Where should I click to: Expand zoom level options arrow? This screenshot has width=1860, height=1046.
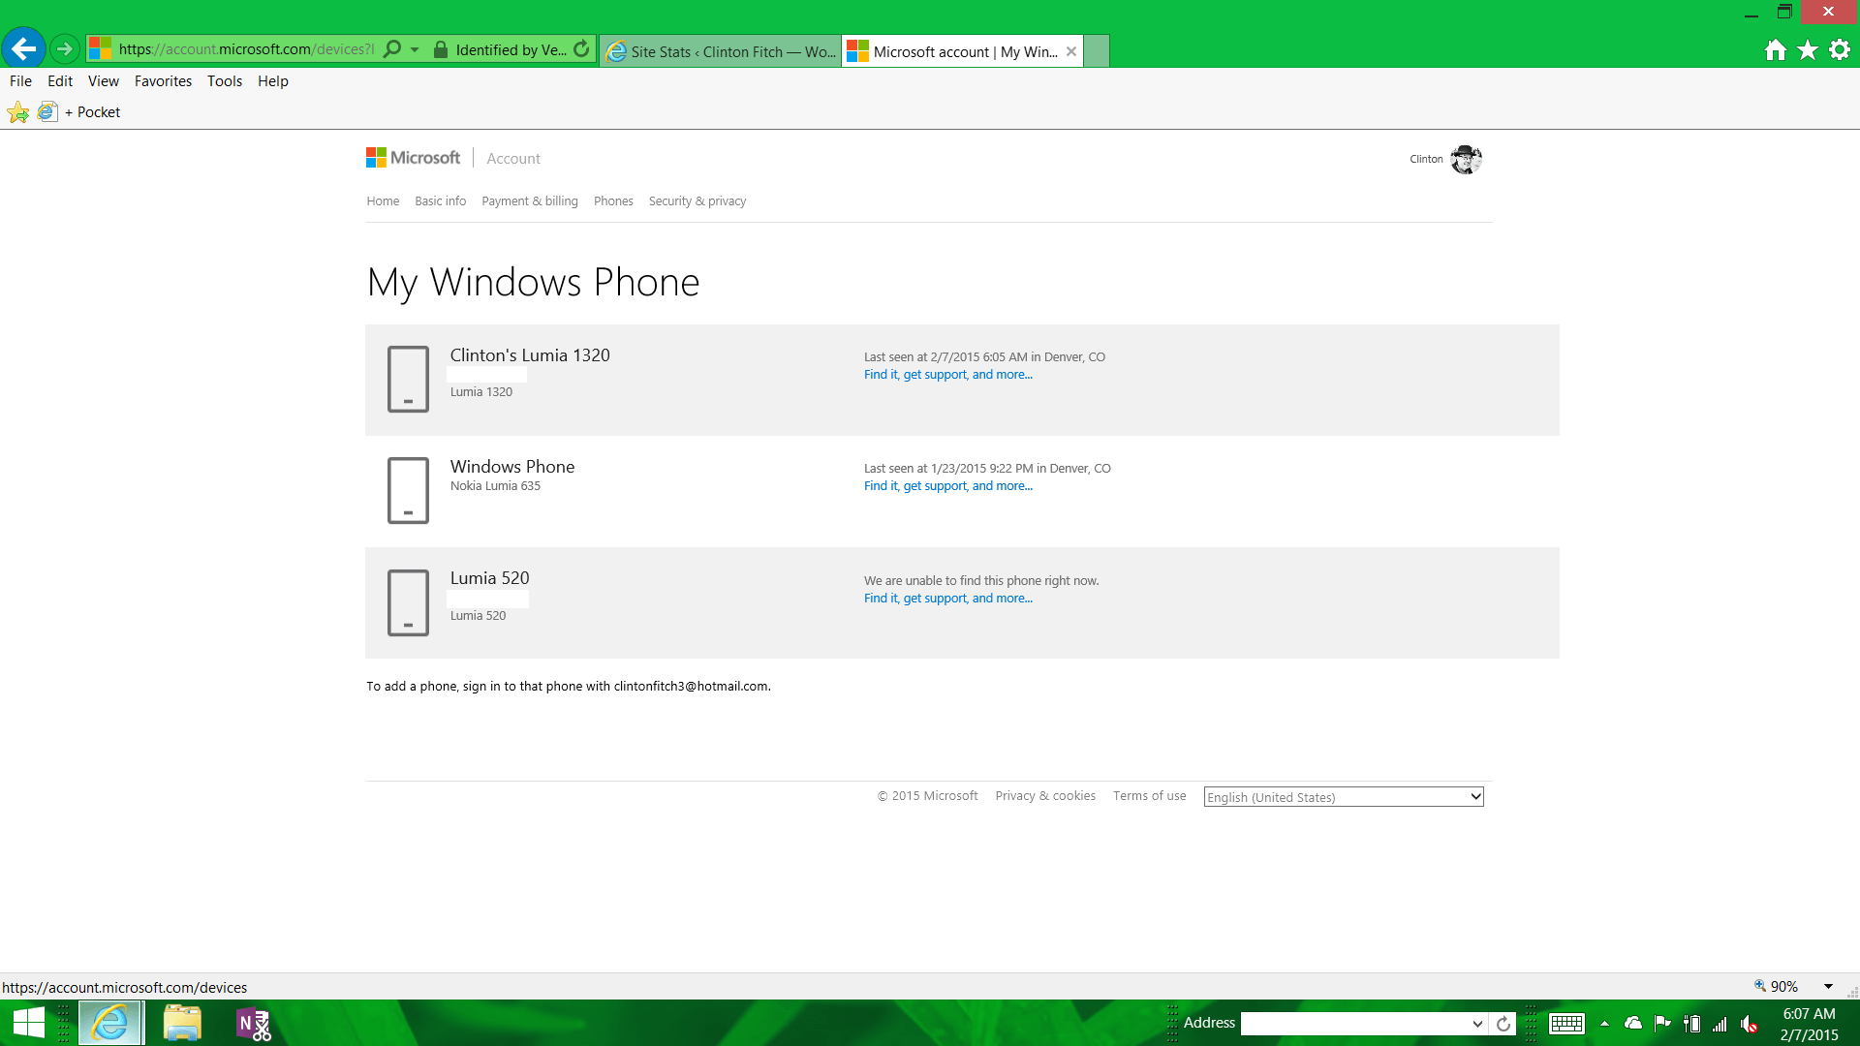[1828, 987]
